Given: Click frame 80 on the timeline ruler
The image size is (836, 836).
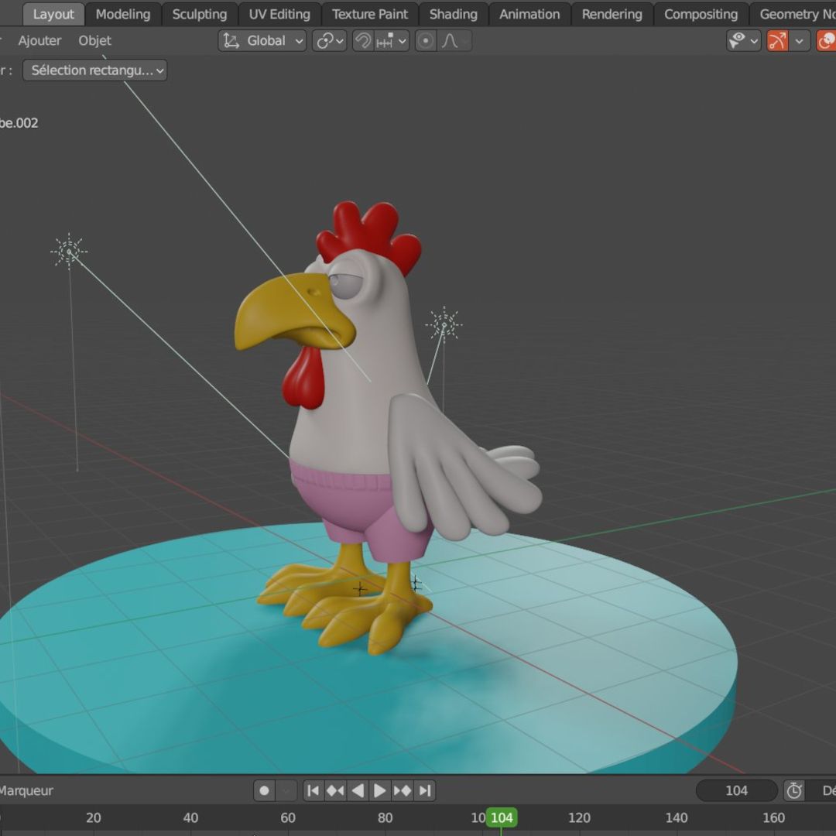Looking at the screenshot, I should [385, 818].
